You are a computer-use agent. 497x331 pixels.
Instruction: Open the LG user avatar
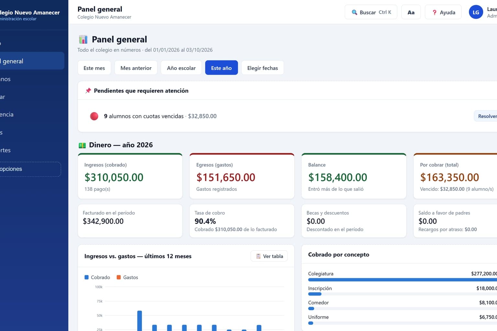[x=476, y=12]
